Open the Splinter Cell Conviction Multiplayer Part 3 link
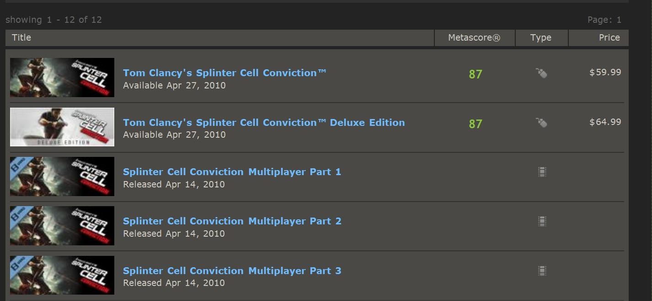The width and height of the screenshot is (652, 301). [232, 271]
